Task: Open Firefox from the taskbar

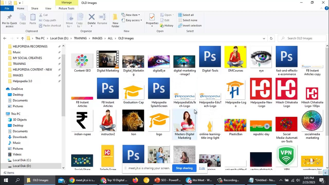Action: point(135,180)
